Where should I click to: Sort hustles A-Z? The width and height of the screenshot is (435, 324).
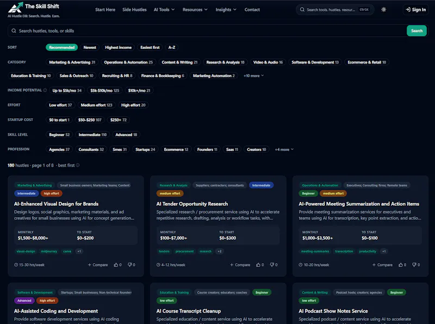coord(171,47)
